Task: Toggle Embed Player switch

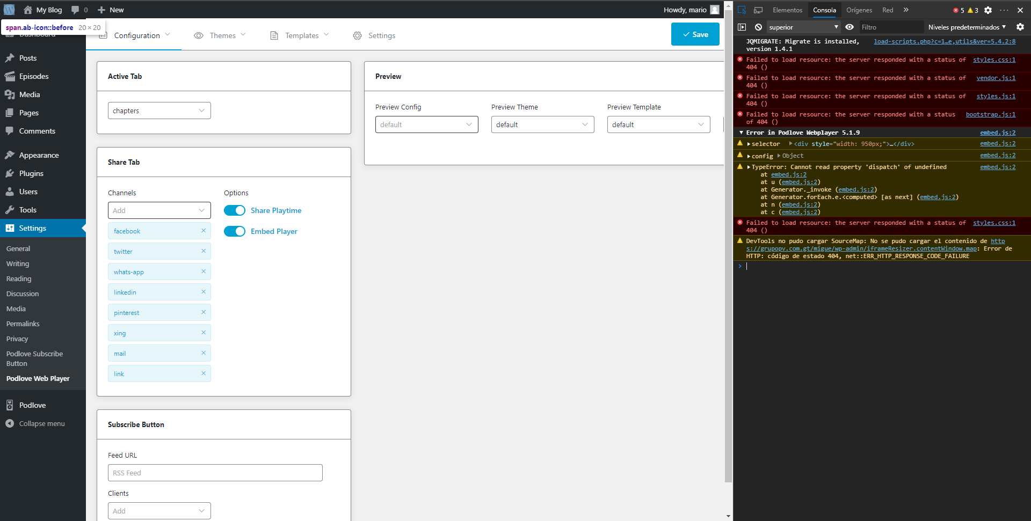Action: coord(235,231)
